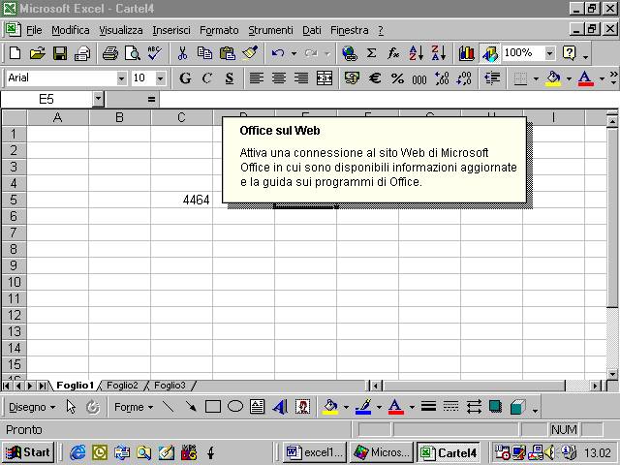Open the Formato menu
620x465 pixels.
coord(219,30)
